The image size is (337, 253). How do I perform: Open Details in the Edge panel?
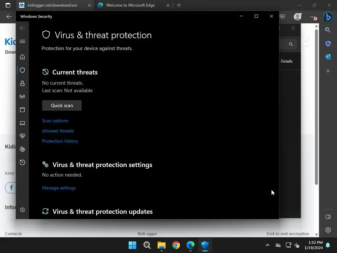click(x=287, y=61)
